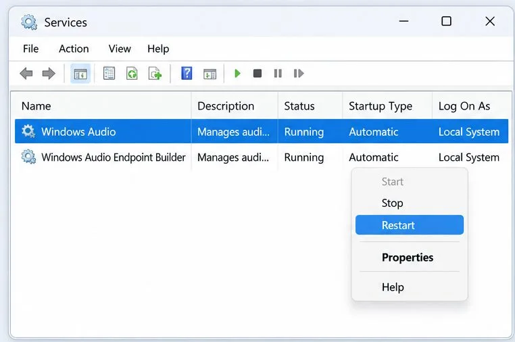Click the greyed-out Start context menu entry
The image size is (515, 342).
tap(410, 181)
